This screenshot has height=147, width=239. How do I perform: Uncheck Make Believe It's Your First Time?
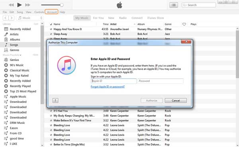51,120
